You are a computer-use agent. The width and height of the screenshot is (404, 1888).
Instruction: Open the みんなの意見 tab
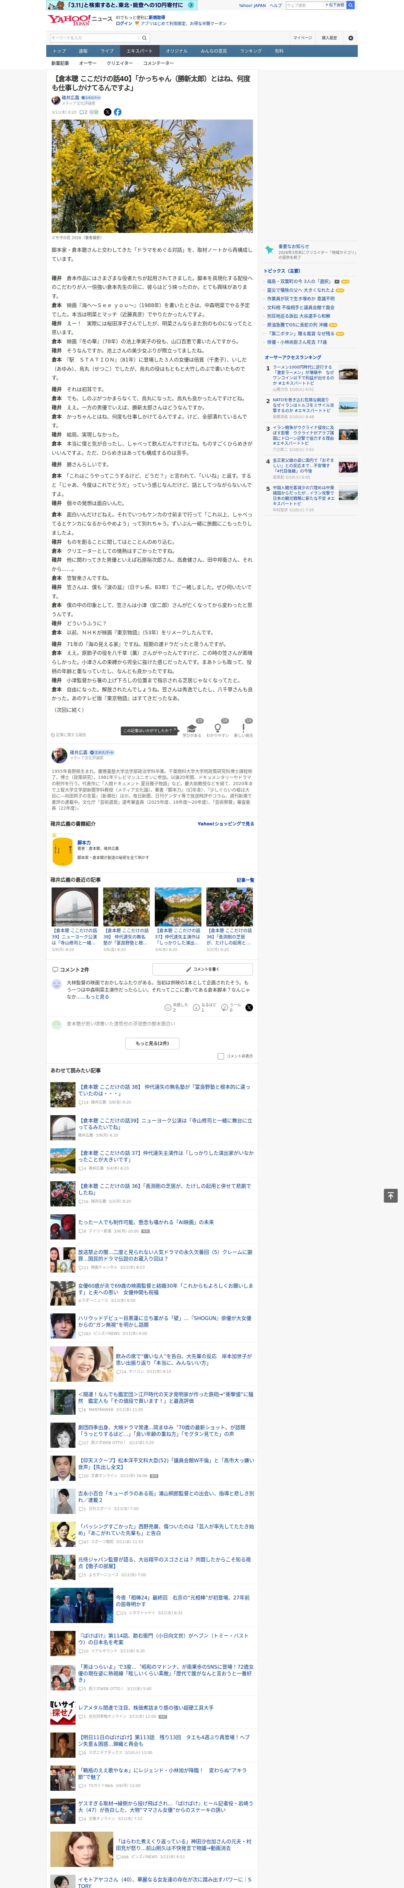pyautogui.click(x=213, y=51)
